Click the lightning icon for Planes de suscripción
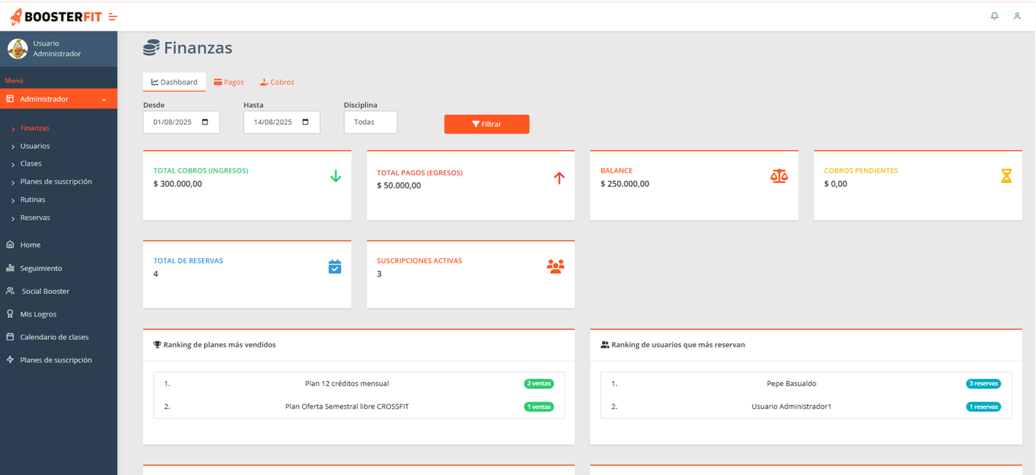This screenshot has width=1036, height=475. tap(10, 360)
